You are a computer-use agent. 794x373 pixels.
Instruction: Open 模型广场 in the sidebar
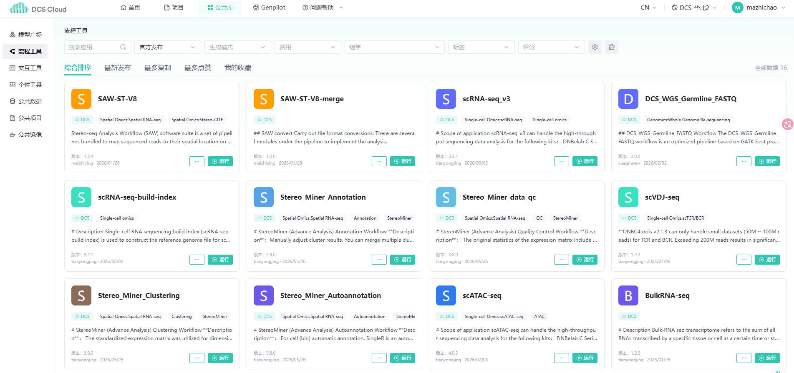click(x=25, y=35)
